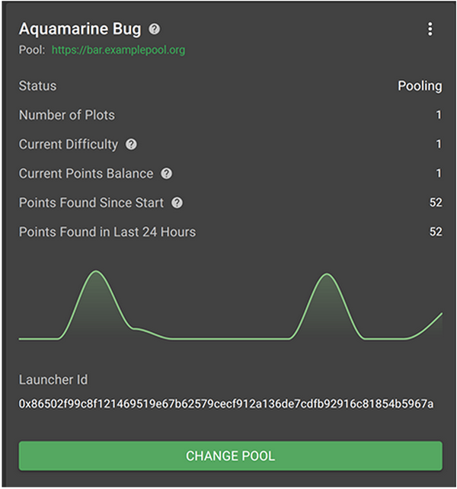Click the Pool: label text
The width and height of the screenshot is (457, 489).
pyautogui.click(x=31, y=50)
